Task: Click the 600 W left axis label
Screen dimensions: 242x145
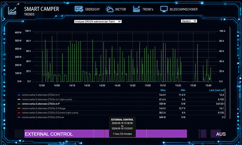Action: [18, 33]
